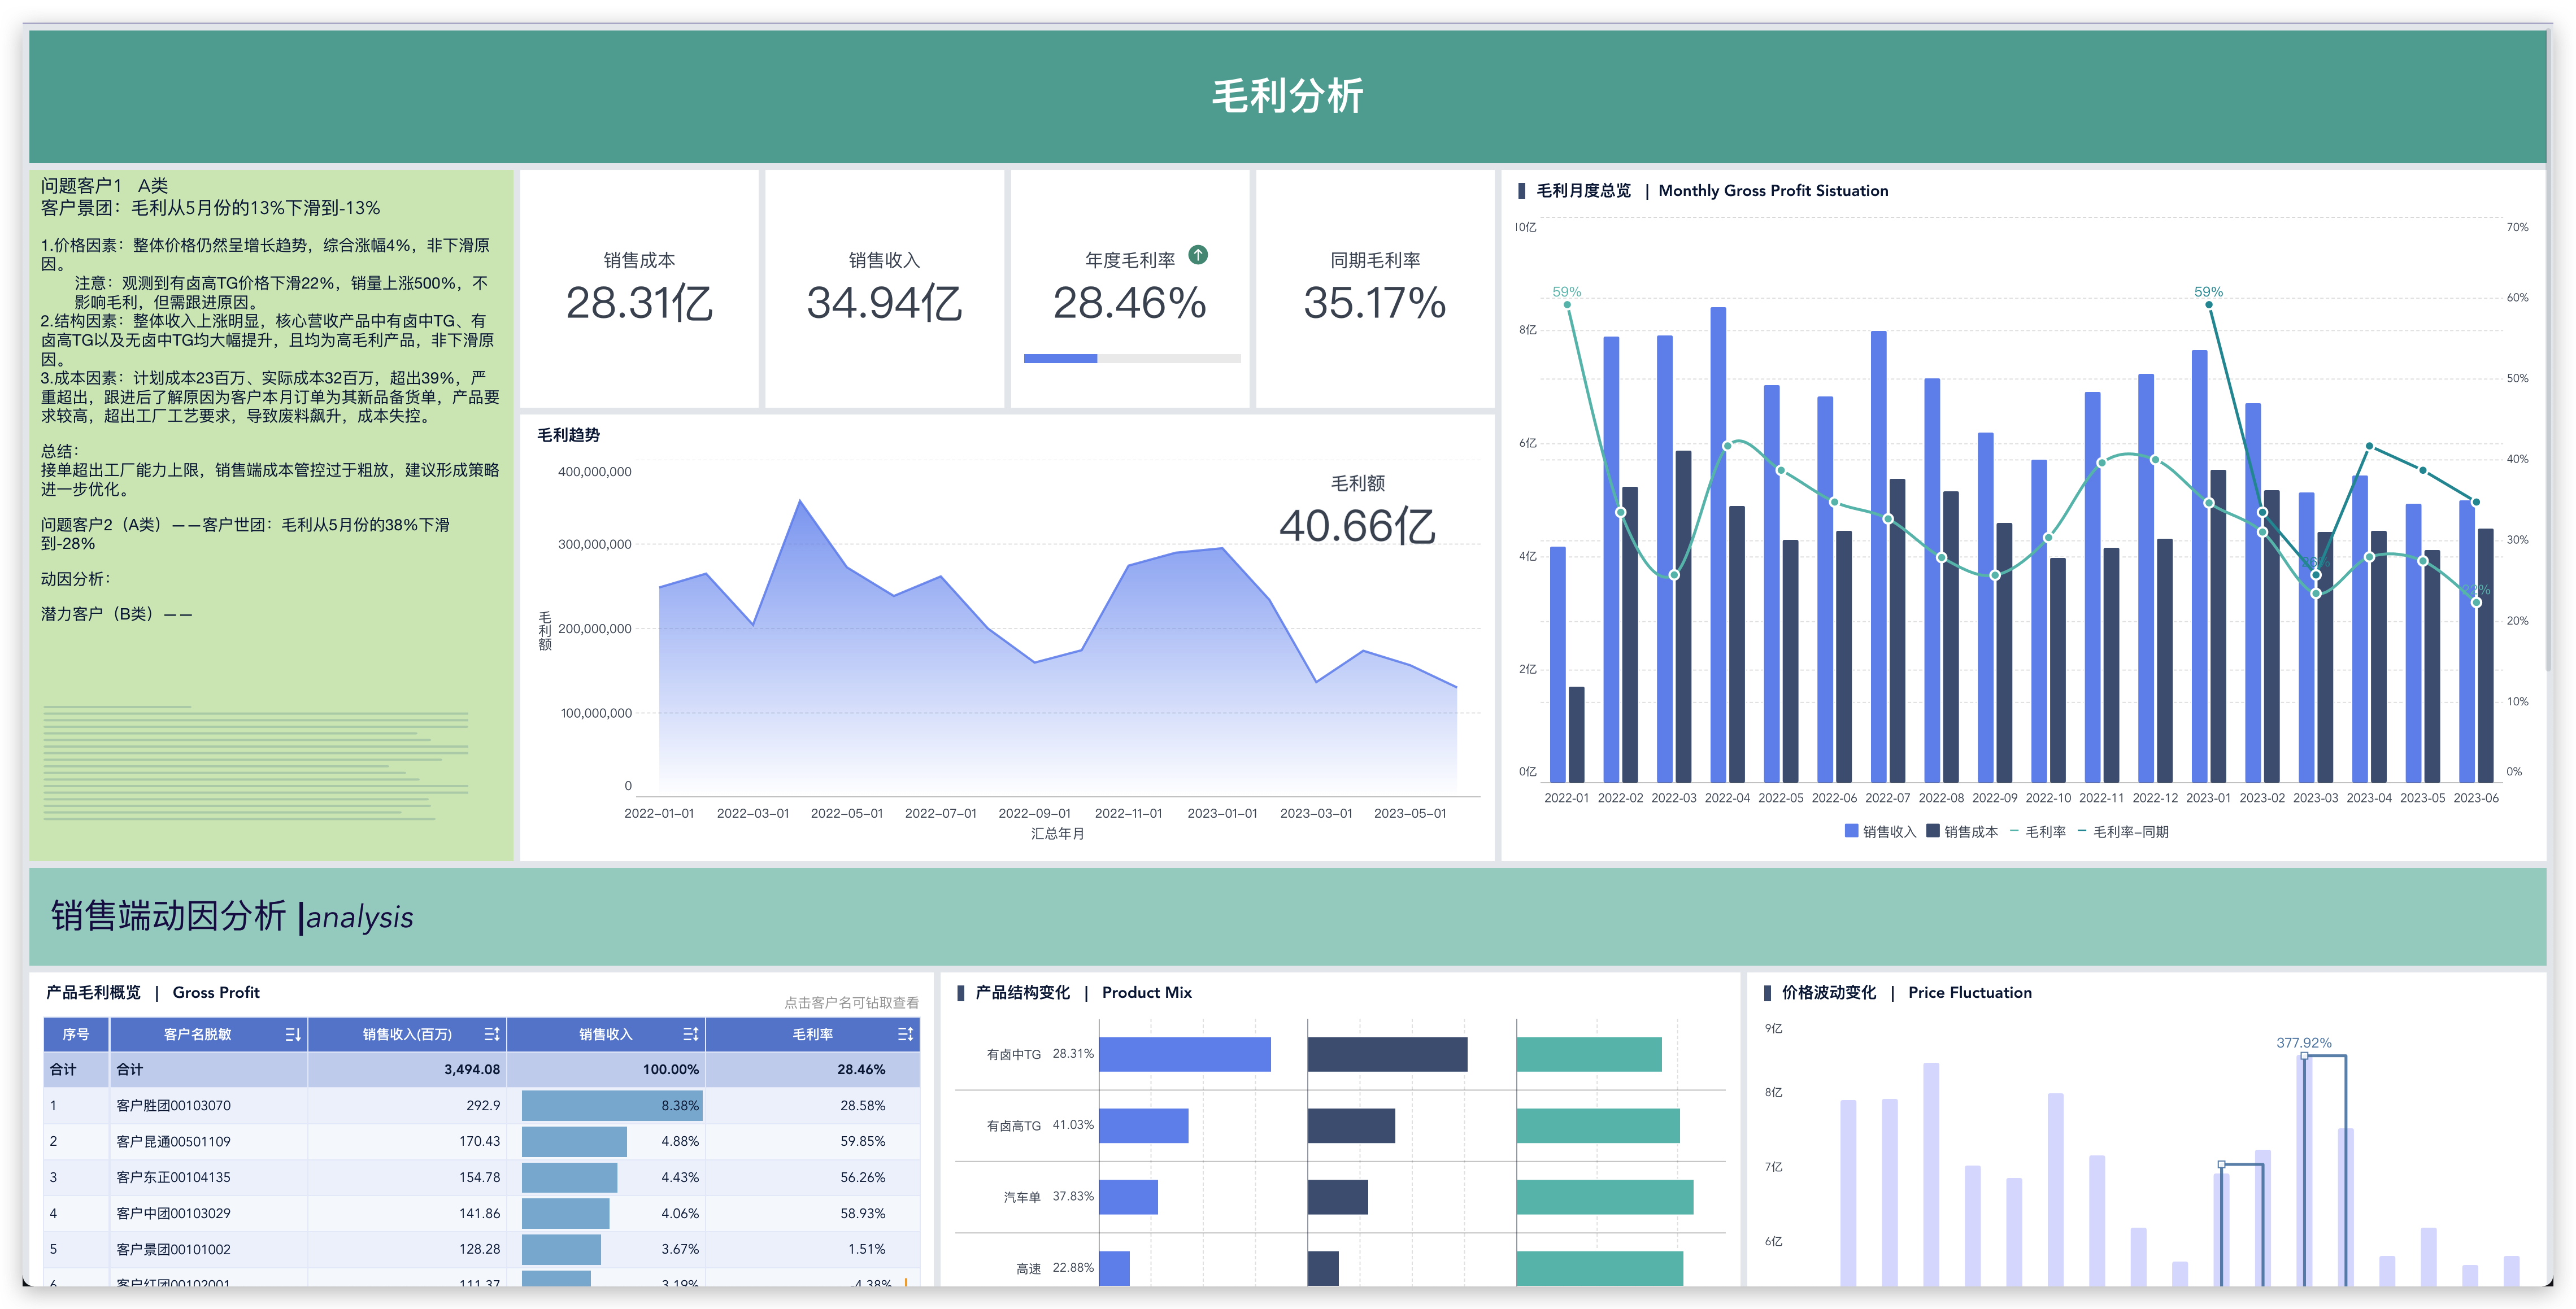
Task: Open customer 客户昆通00501109
Action: coord(173,1141)
